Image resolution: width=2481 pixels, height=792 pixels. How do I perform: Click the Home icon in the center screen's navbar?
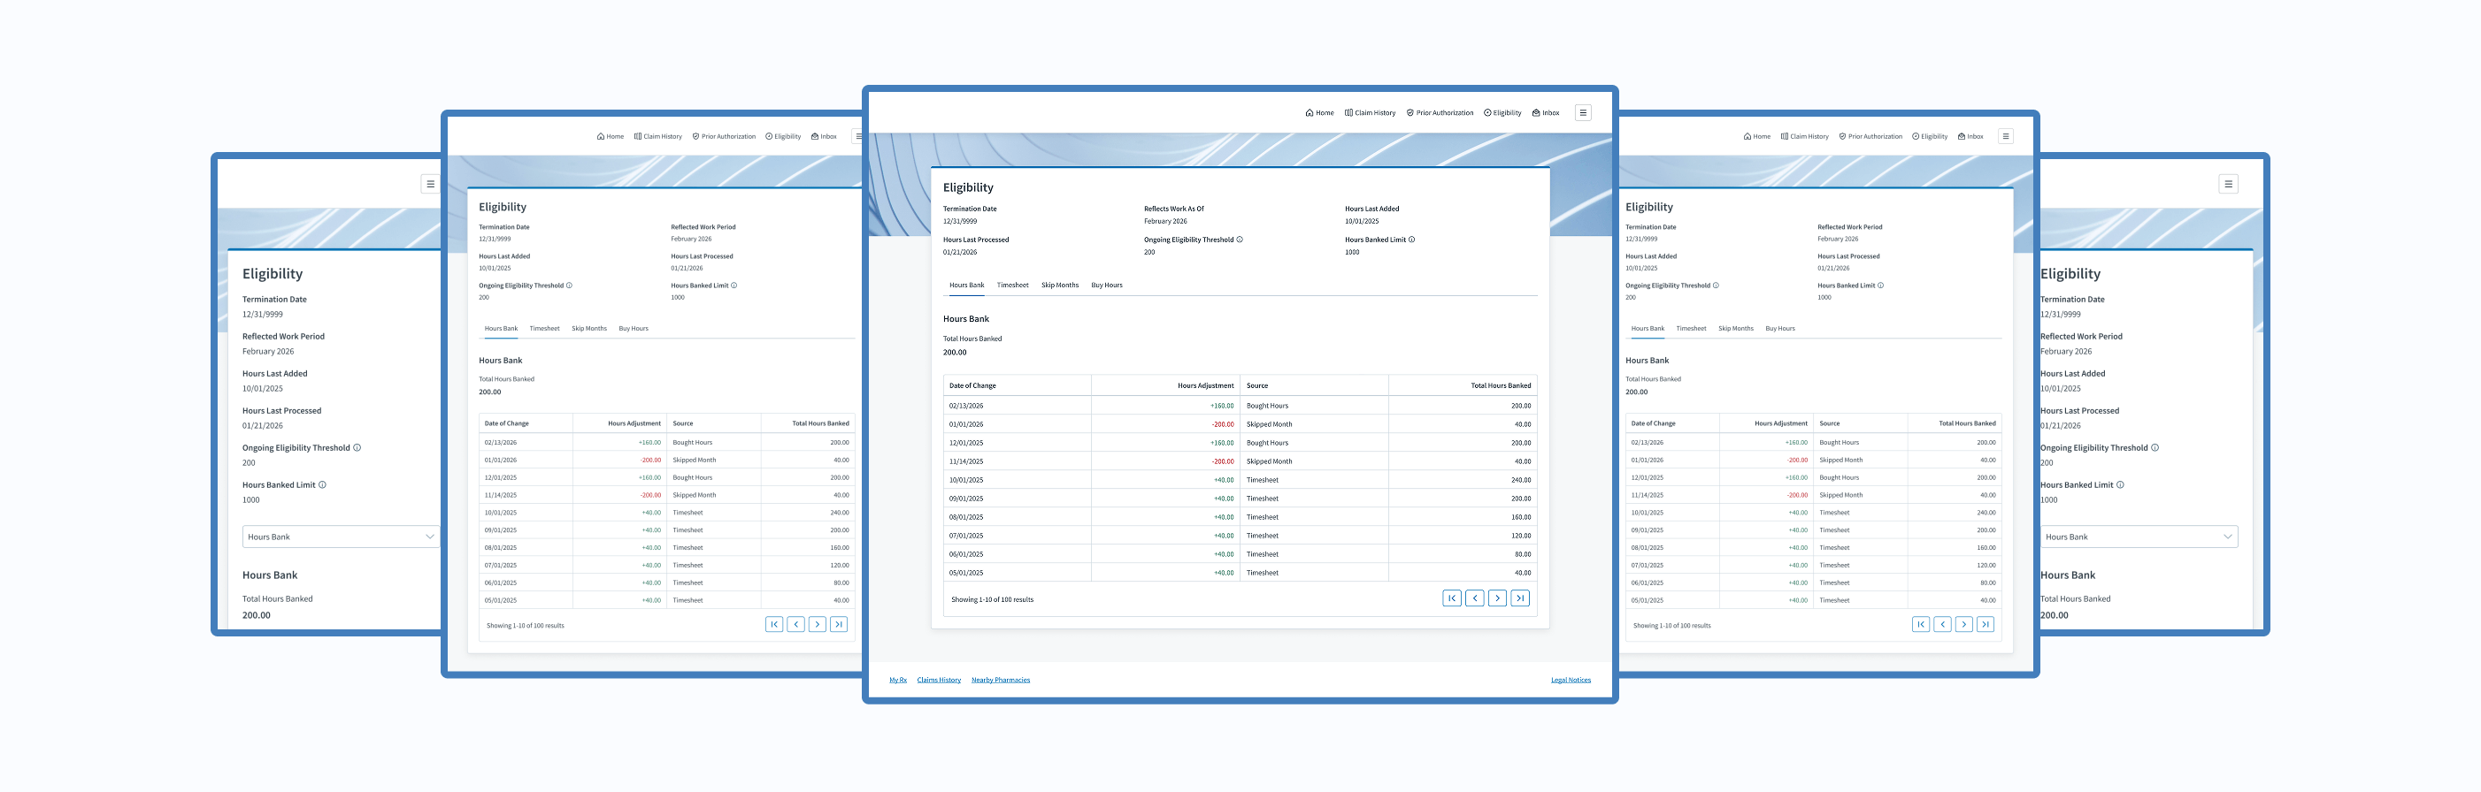tap(1309, 113)
